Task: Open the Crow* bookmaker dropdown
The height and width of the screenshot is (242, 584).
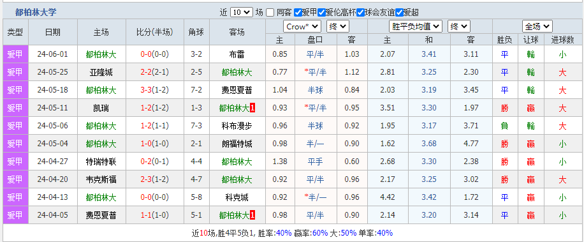Action: click(x=302, y=26)
